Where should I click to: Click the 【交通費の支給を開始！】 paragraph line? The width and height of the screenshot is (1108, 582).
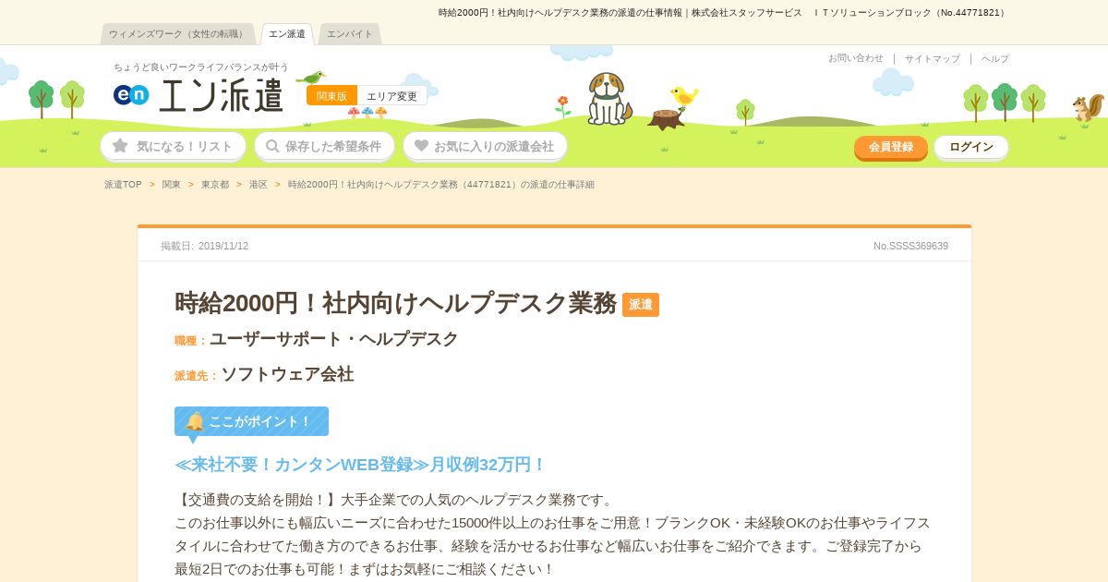point(395,500)
